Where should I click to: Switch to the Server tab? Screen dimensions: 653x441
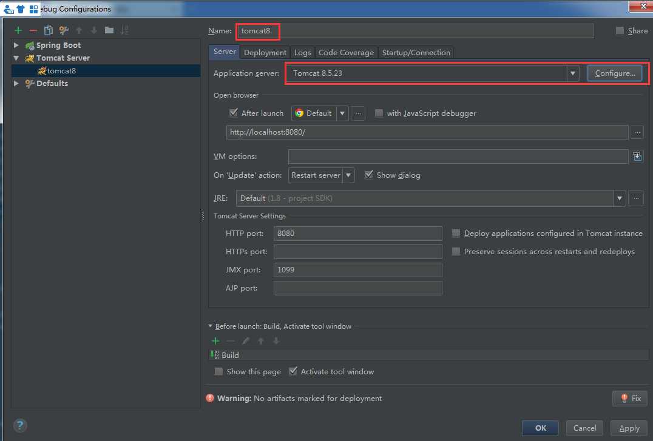click(225, 52)
